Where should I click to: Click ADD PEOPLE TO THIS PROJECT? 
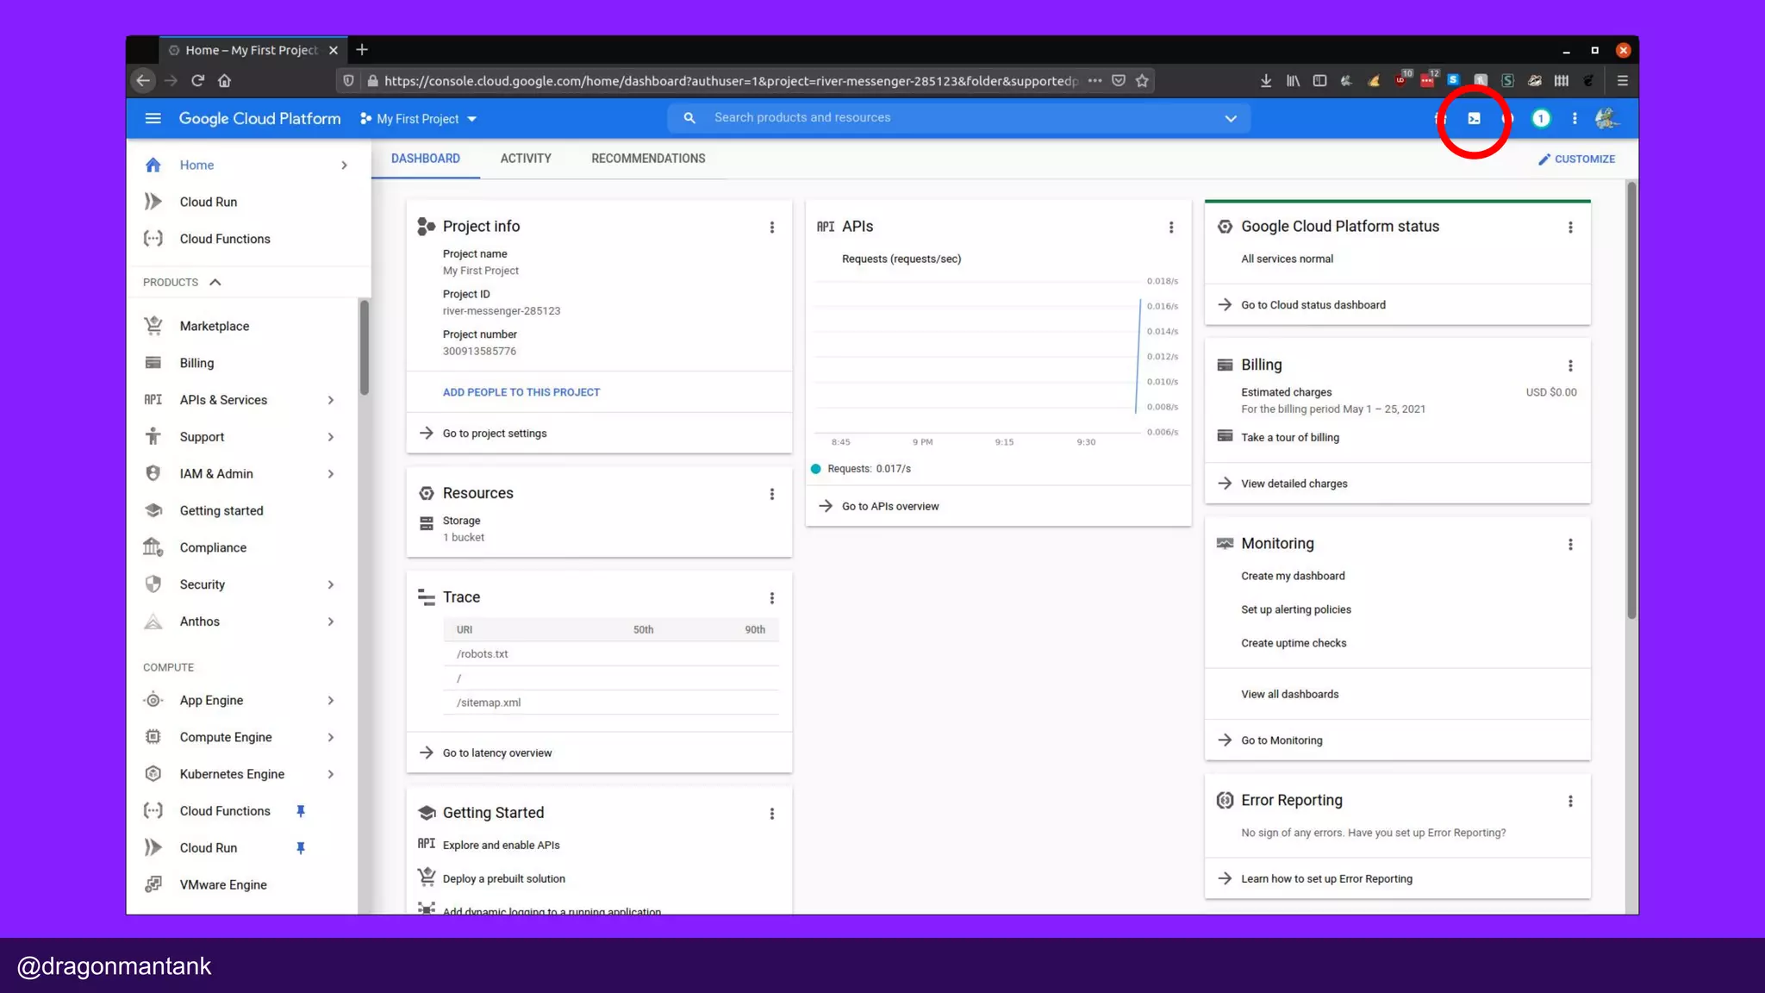pos(521,392)
